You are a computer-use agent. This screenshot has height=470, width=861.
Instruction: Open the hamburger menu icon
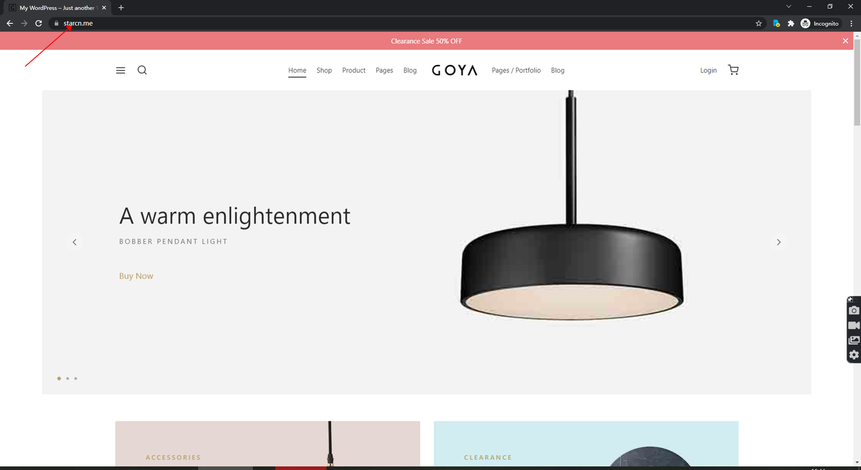click(120, 71)
